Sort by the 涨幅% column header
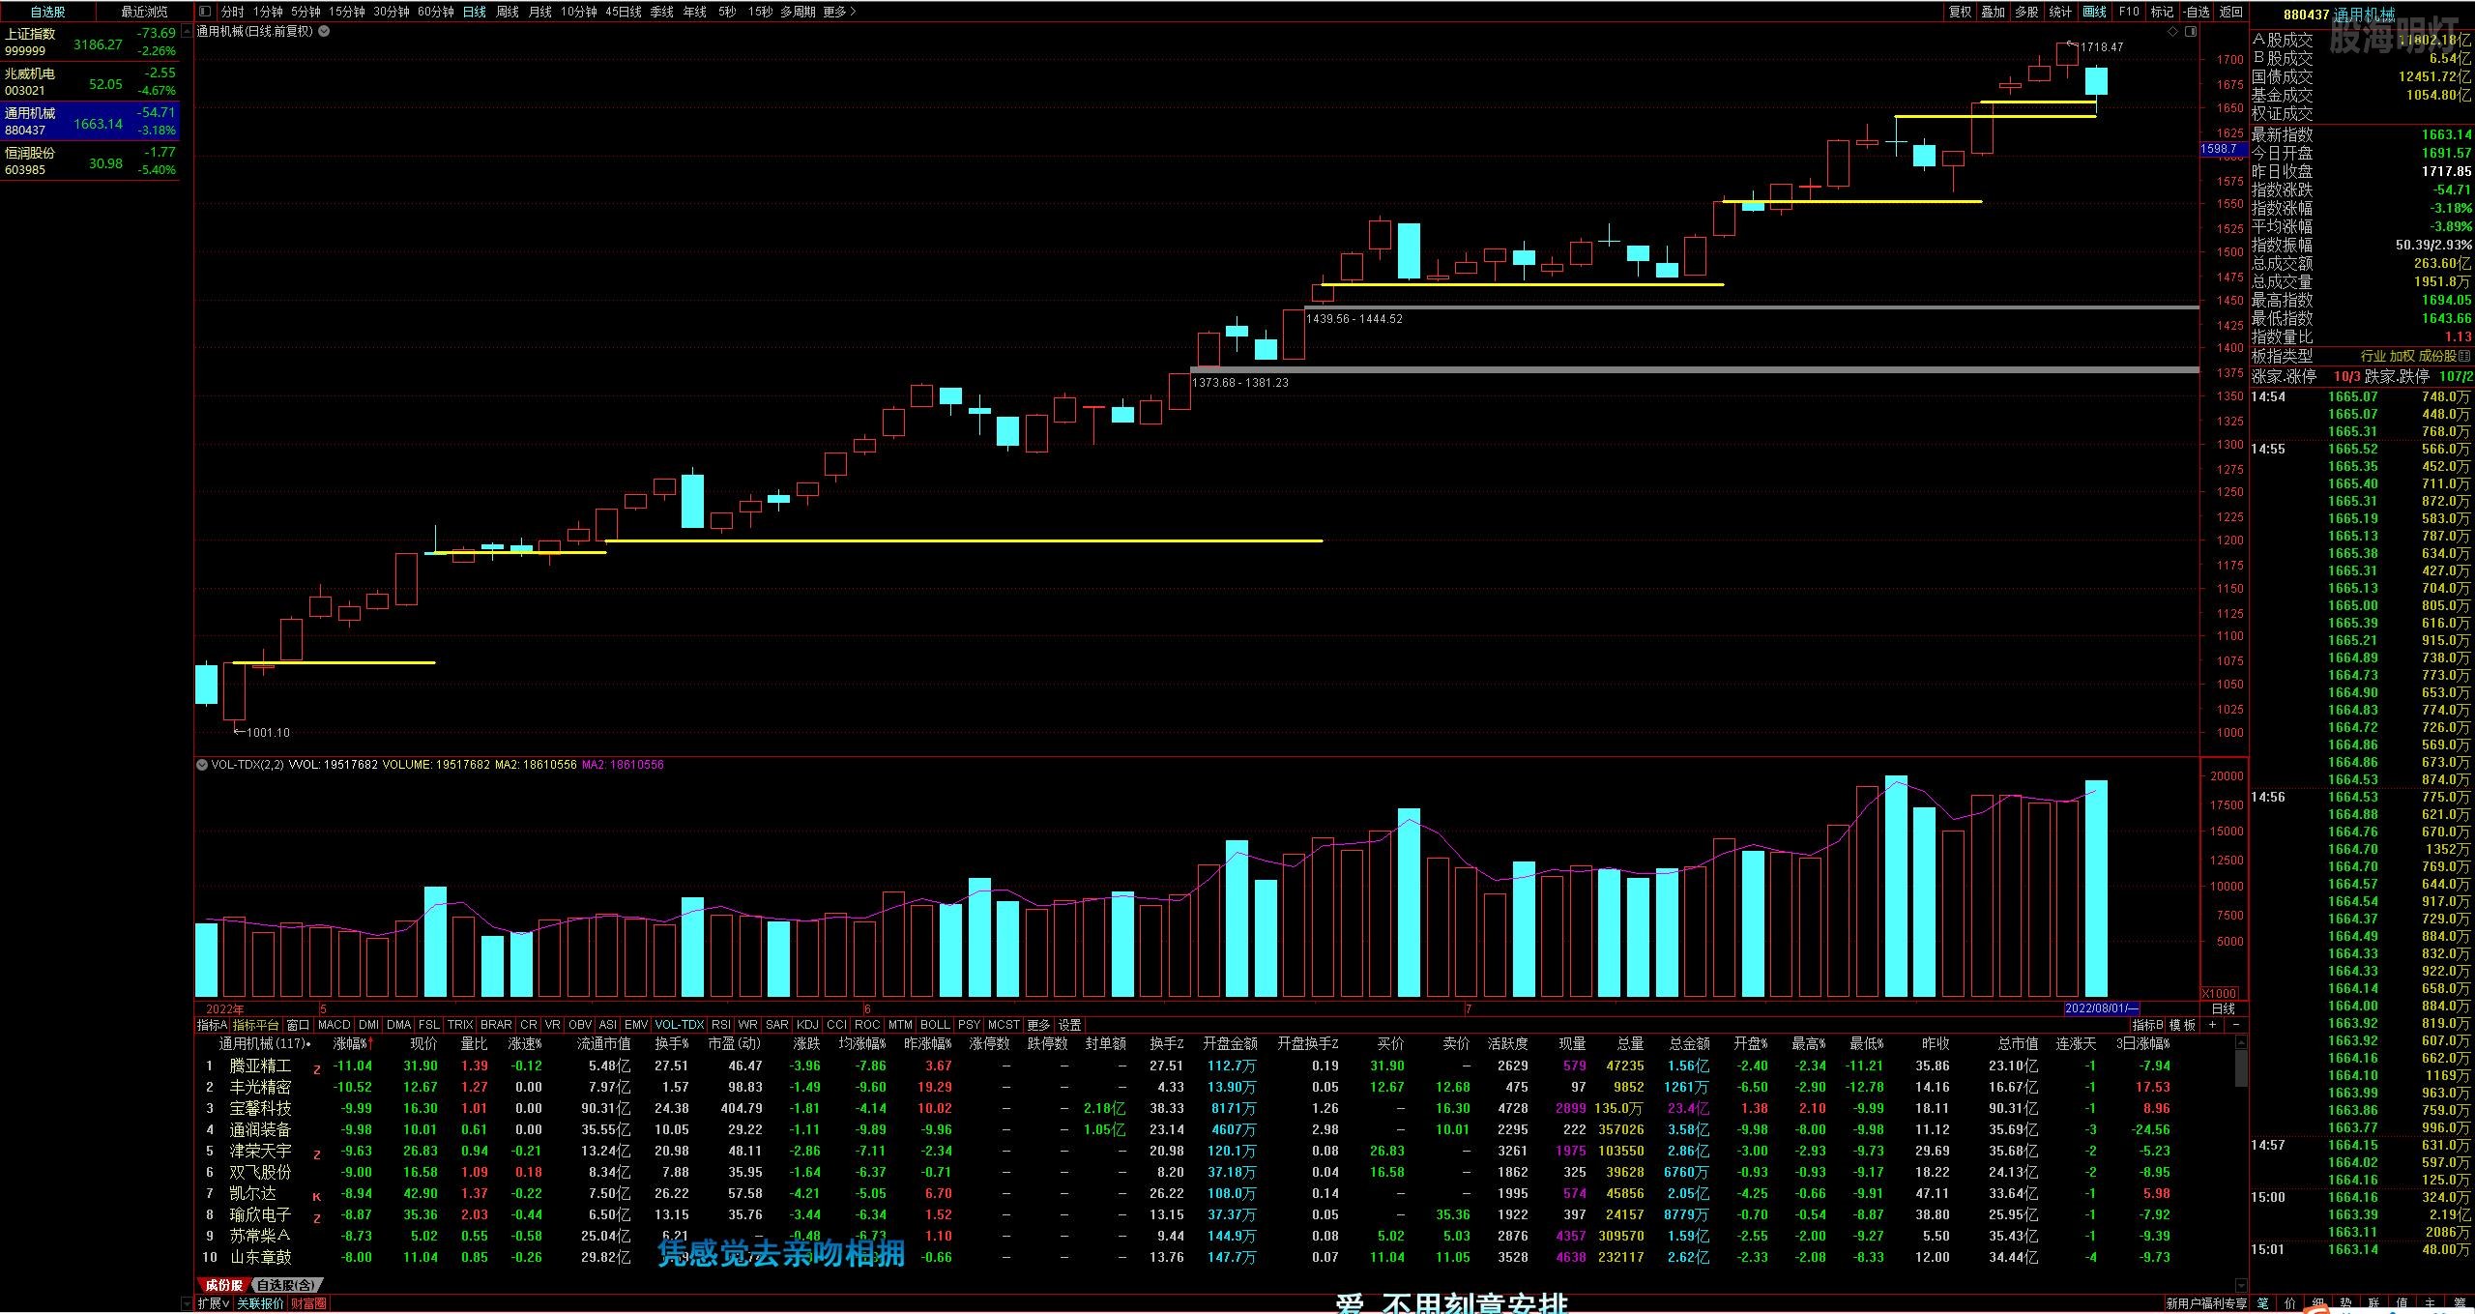This screenshot has width=2475, height=1314. pos(352,1044)
